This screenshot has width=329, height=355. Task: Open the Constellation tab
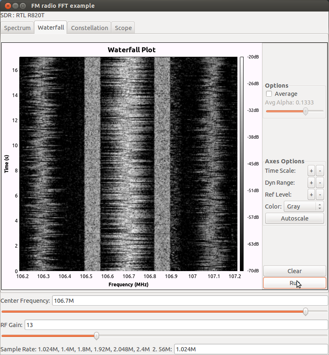89,28
